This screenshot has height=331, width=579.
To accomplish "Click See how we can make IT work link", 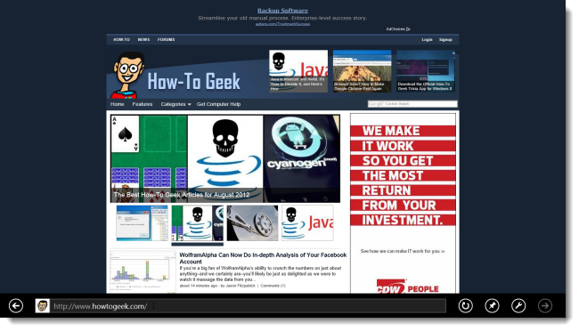I will [x=403, y=251].
